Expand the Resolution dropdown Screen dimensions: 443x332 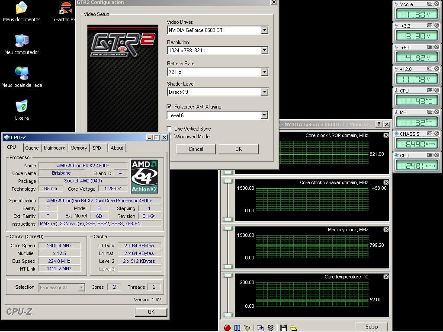point(264,50)
